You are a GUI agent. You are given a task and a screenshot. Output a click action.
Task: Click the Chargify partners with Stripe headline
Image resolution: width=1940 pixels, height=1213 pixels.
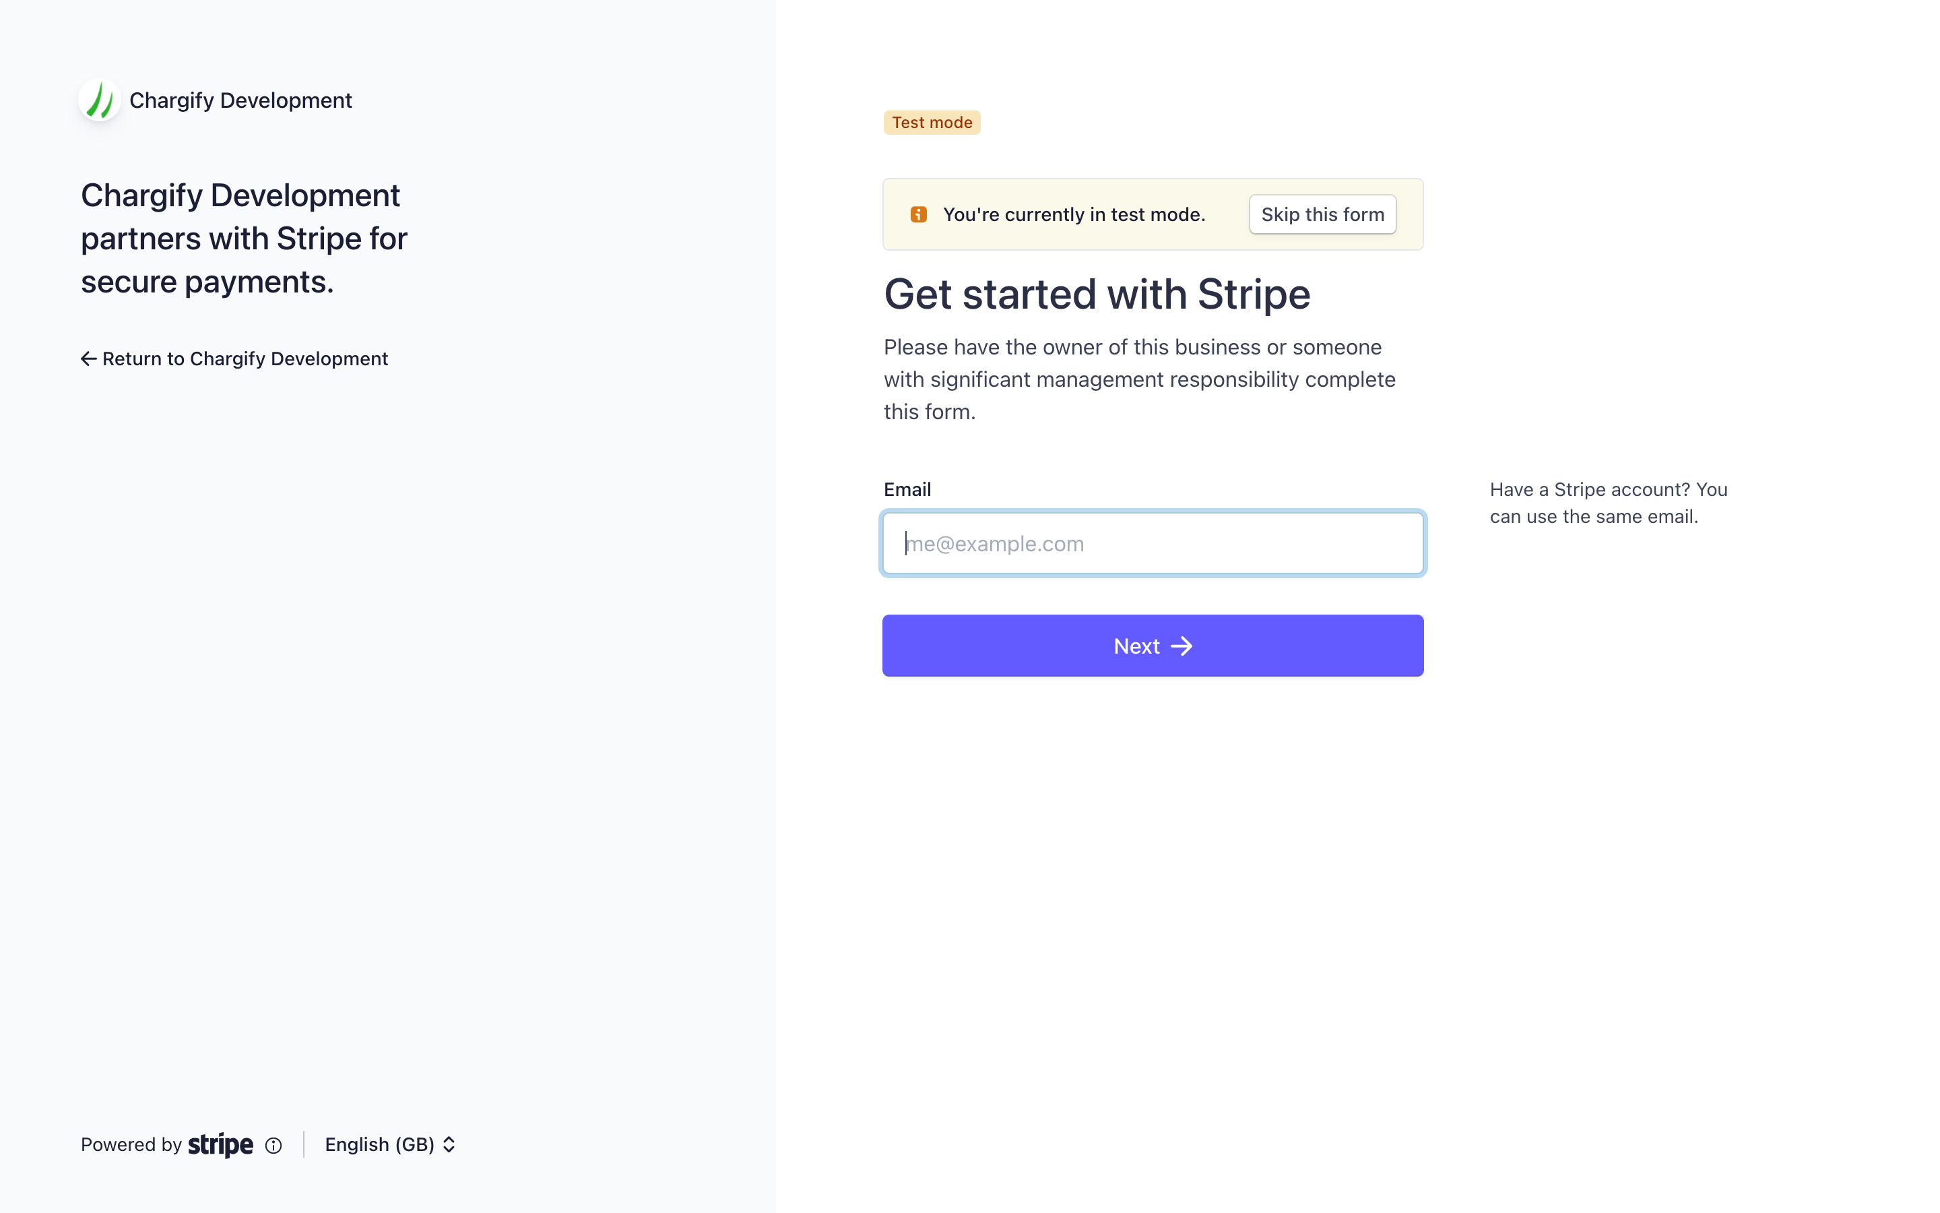[244, 239]
